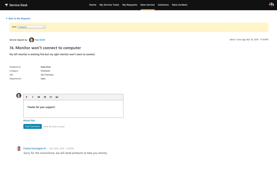The image size is (277, 173).
Task: Apply italic formatting in comment editor
Action: 33,97
